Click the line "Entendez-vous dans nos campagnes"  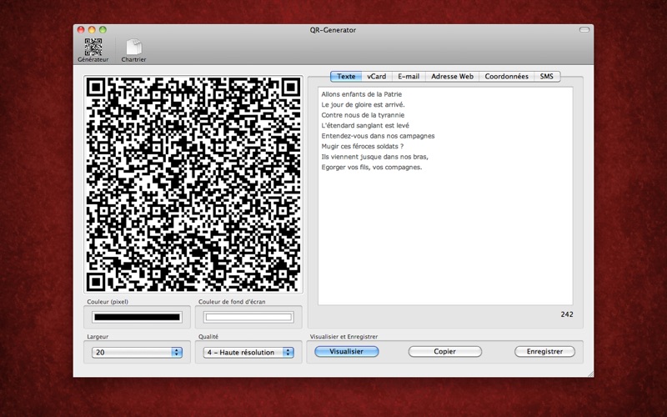click(379, 136)
